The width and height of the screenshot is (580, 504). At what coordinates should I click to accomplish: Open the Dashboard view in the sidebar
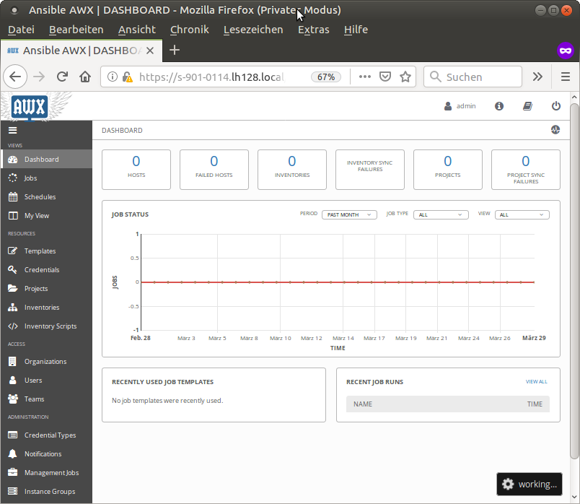pos(46,160)
